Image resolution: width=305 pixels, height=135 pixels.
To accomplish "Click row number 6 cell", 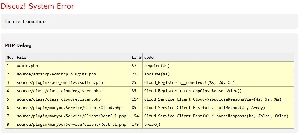I will click(x=10, y=108).
